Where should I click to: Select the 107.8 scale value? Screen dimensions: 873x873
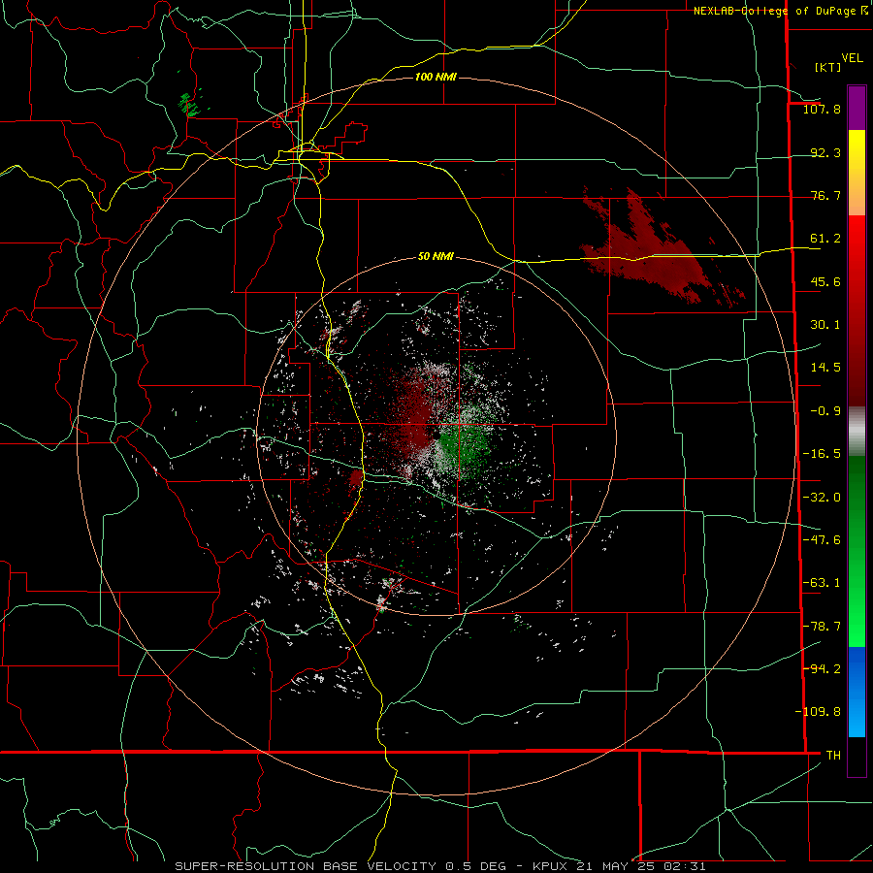click(x=822, y=109)
